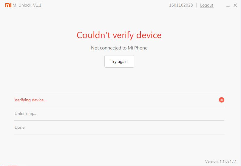Click the Couldn't verify device heading

click(x=119, y=35)
